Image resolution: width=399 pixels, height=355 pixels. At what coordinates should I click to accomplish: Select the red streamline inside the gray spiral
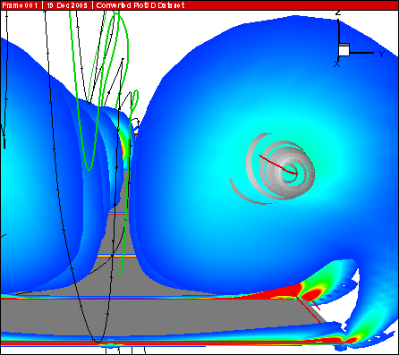point(278,165)
